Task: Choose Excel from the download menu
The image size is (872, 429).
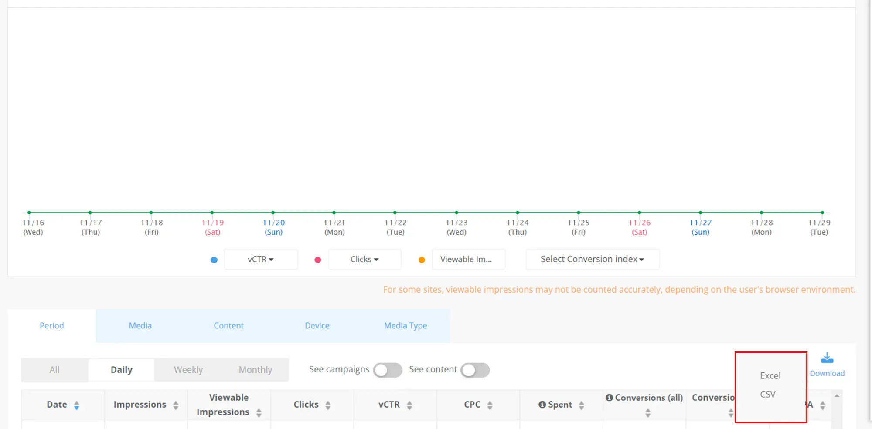Action: (770, 375)
